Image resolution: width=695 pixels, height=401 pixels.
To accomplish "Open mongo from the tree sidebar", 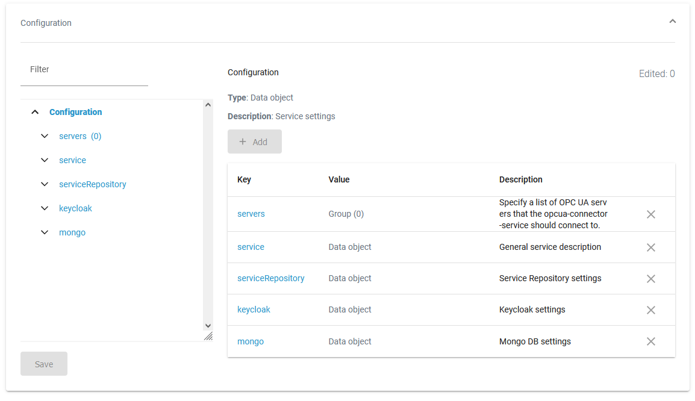I will [x=72, y=232].
